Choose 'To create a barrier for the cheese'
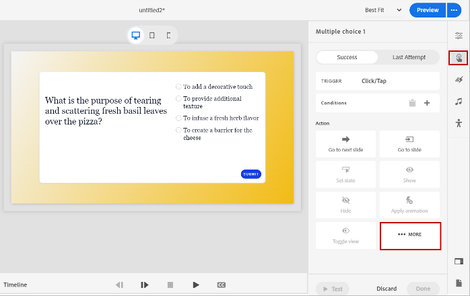This screenshot has height=296, width=470. click(x=178, y=131)
